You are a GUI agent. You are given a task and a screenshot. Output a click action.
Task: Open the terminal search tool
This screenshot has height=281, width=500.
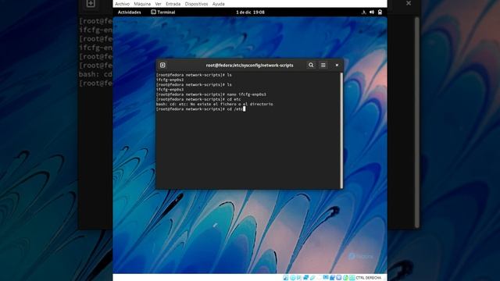[x=311, y=65]
